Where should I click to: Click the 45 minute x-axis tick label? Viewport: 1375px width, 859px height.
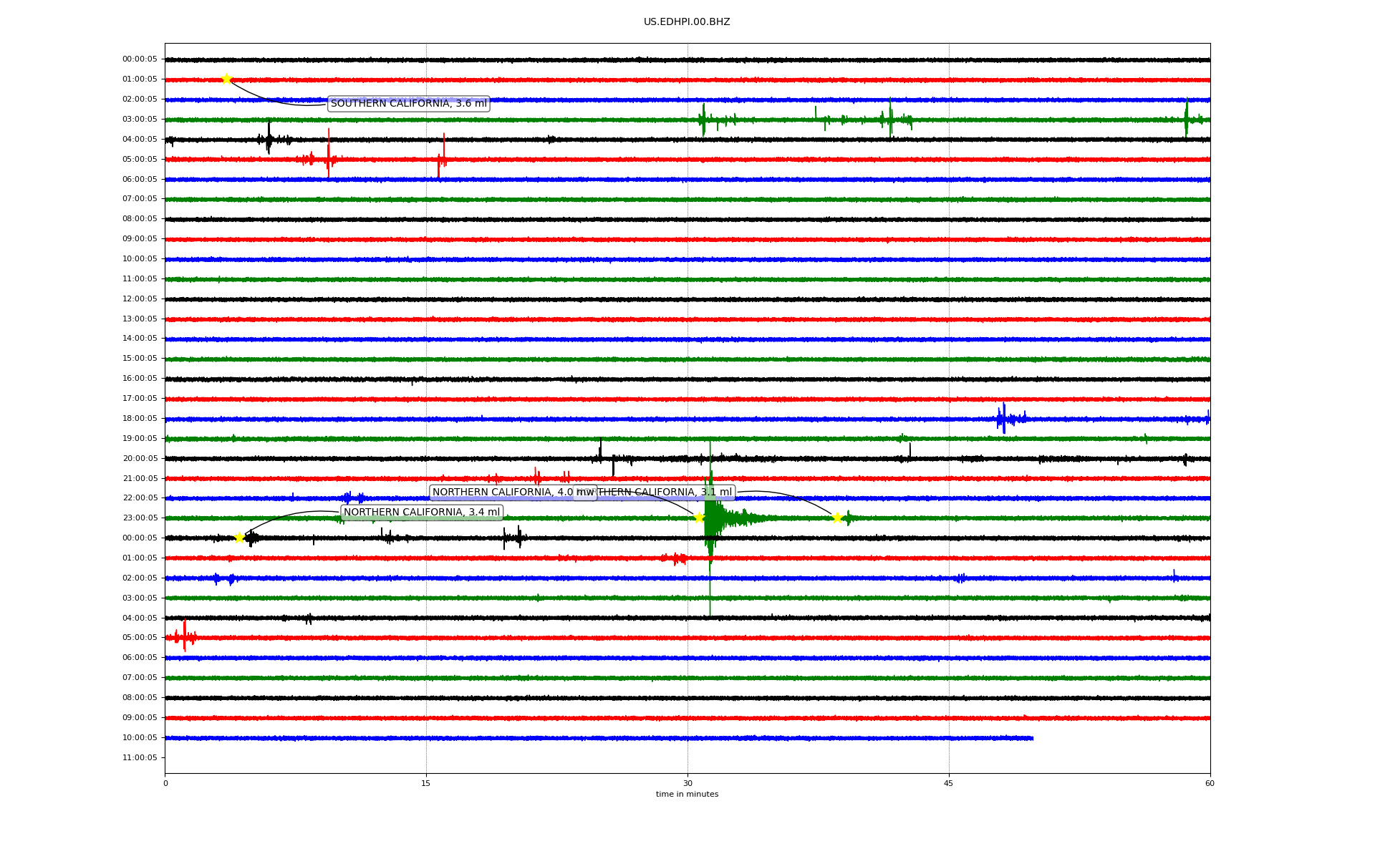(948, 783)
